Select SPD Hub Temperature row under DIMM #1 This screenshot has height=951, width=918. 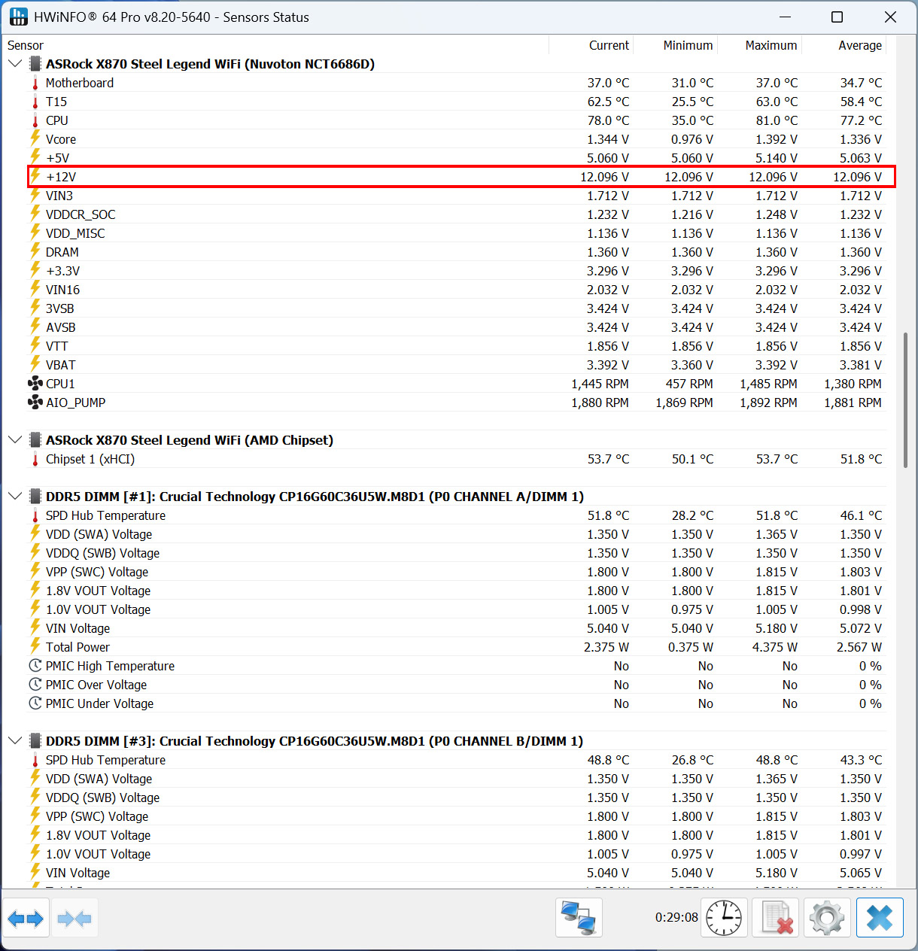(x=457, y=515)
